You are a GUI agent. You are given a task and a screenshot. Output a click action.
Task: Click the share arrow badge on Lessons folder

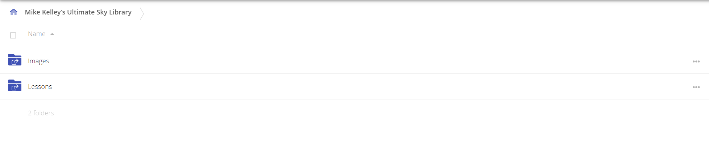coord(15,88)
